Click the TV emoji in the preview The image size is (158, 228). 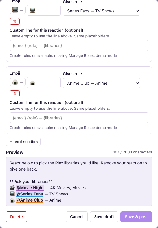click(x=12, y=194)
